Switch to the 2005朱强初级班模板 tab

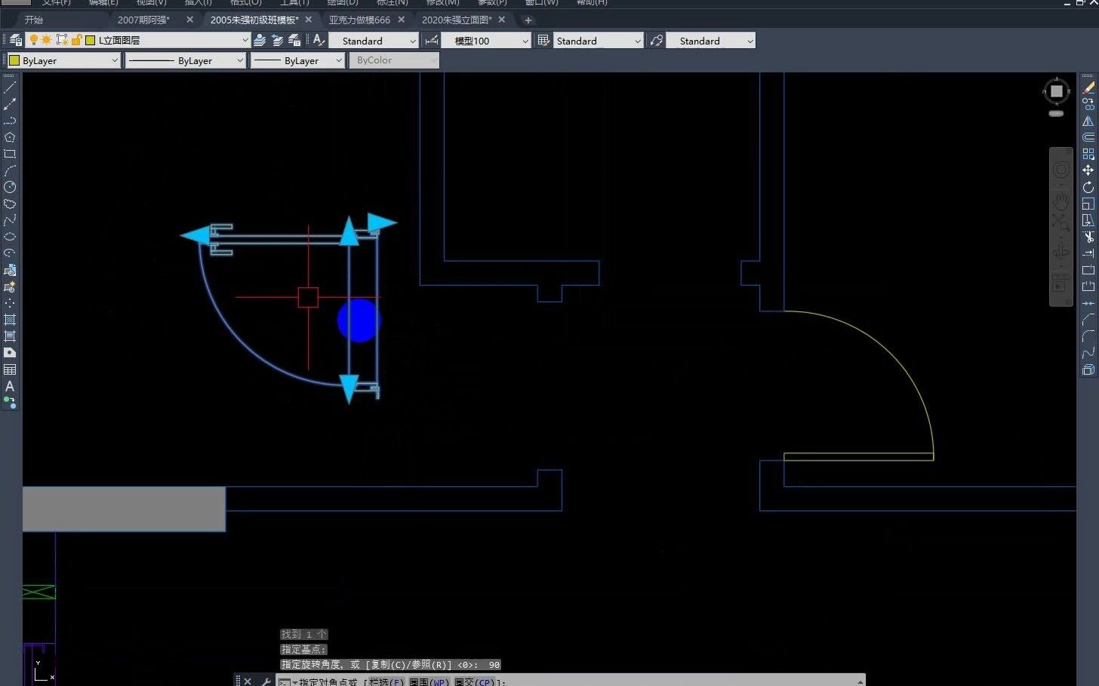[254, 20]
